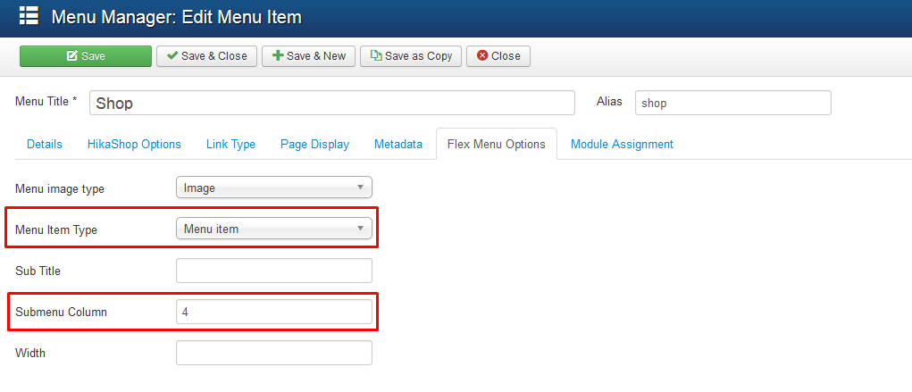Viewport: 912px width, 392px height.
Task: Switch to the Details tab
Action: [x=44, y=145]
